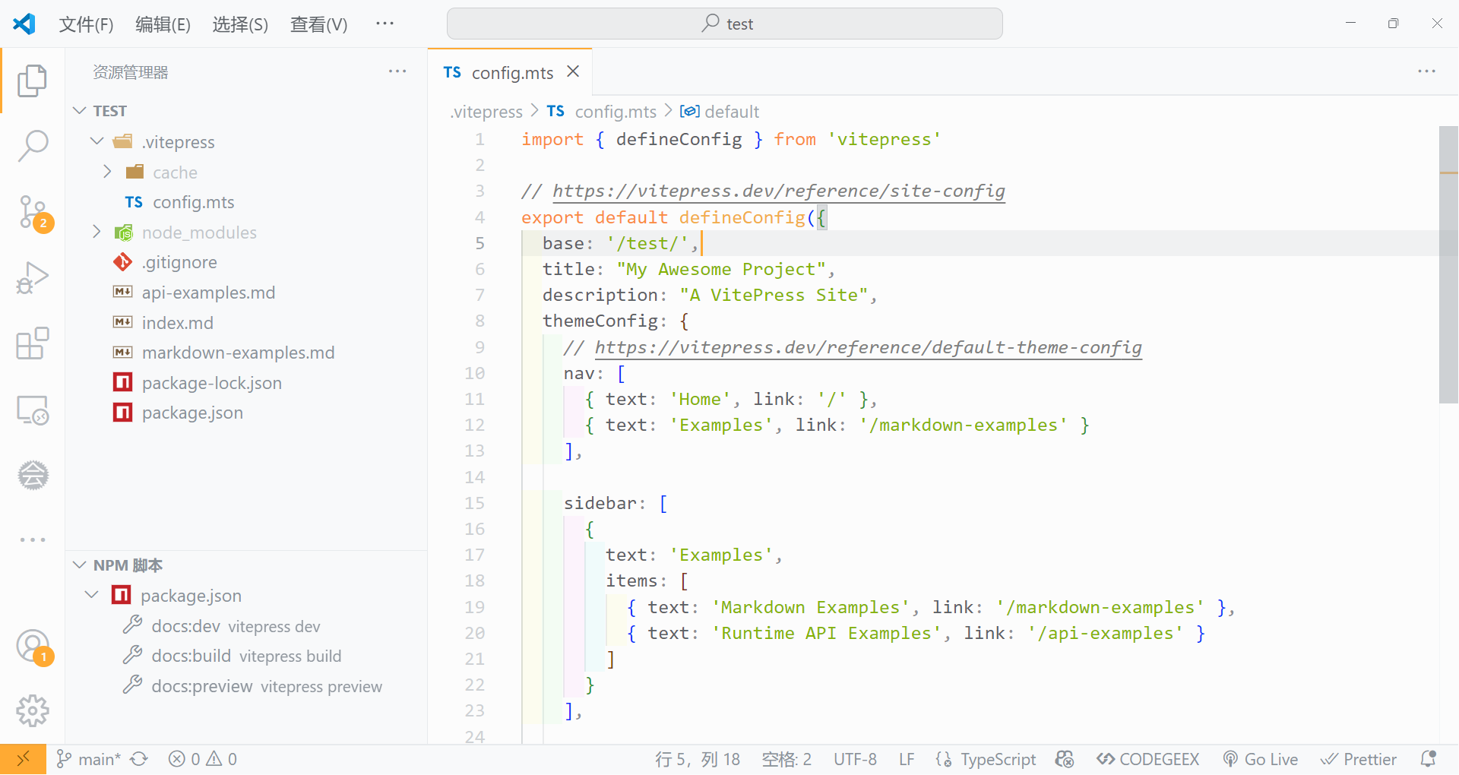The width and height of the screenshot is (1459, 775).
Task: Open the Remote Explorer view
Action: (x=33, y=410)
